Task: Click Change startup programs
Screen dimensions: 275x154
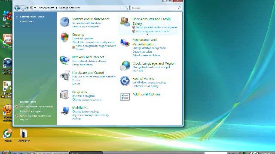Action: click(87, 100)
